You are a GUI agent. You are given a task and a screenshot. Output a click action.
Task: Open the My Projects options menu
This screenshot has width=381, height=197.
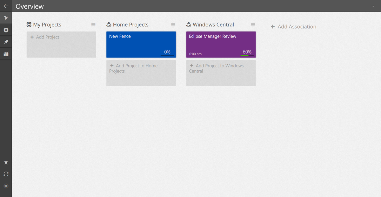93,25
